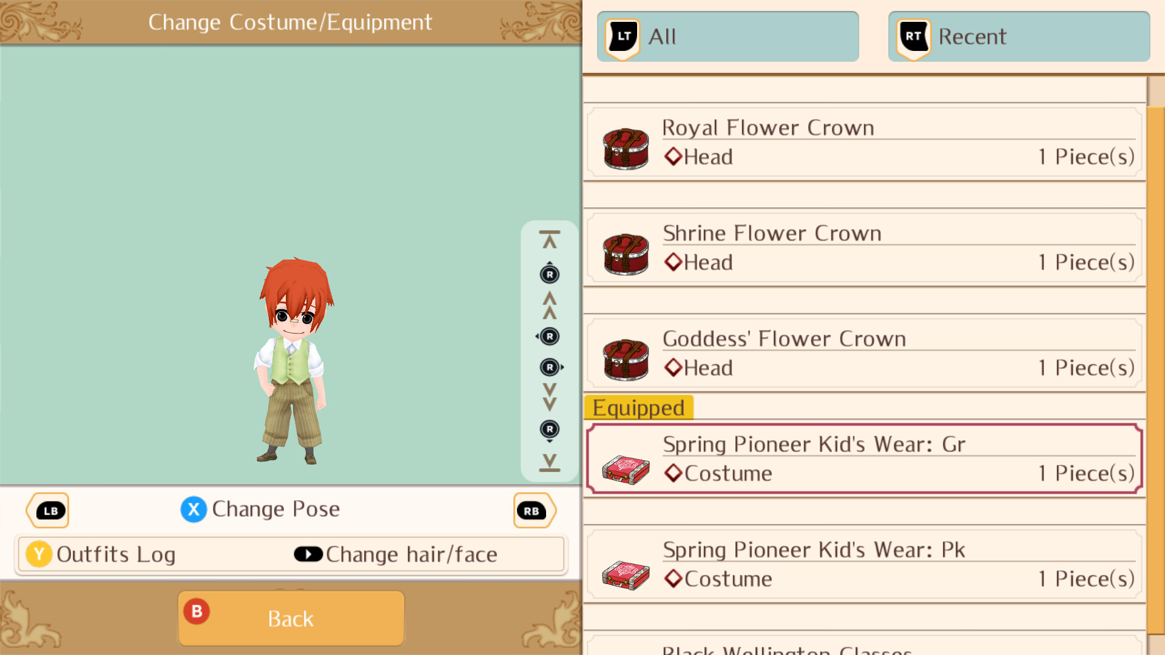Click the yellow Y Outfits Log icon
Screen dimensions: 1165x655
39,554
